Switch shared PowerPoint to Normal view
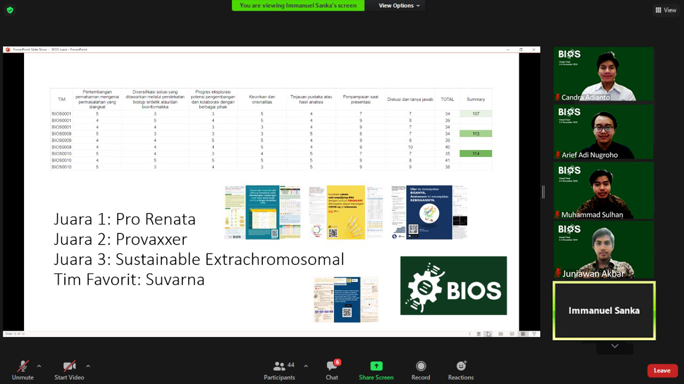The height and width of the screenshot is (384, 684). (x=500, y=334)
